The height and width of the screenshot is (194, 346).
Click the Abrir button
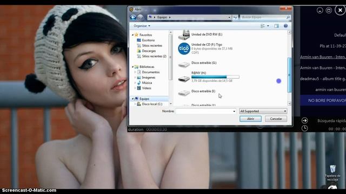tap(250, 119)
